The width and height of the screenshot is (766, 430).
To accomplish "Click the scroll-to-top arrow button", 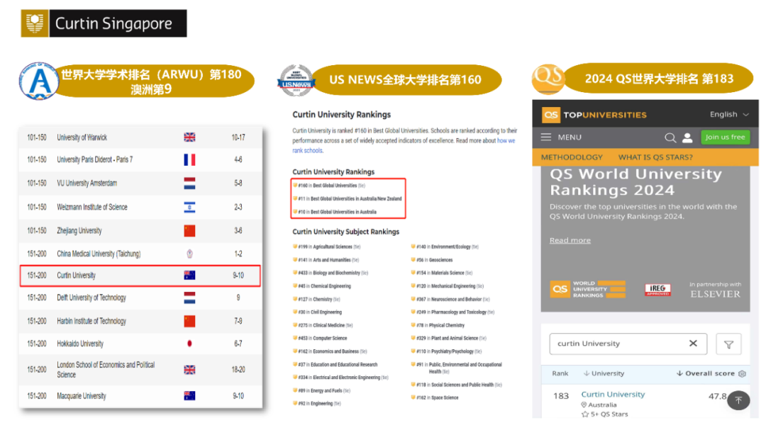I will [x=738, y=400].
